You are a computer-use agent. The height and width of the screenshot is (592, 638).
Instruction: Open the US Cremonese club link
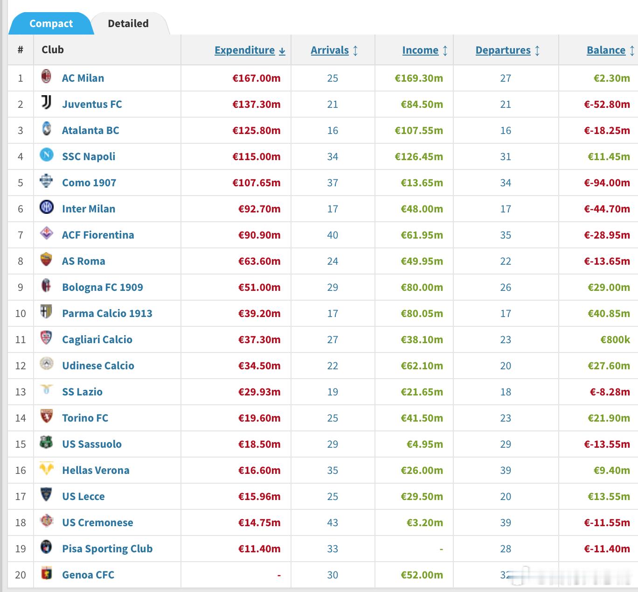(97, 522)
